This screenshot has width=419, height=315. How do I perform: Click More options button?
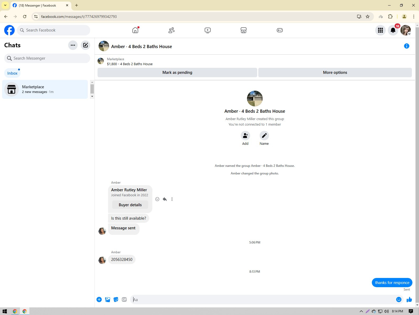pyautogui.click(x=335, y=73)
